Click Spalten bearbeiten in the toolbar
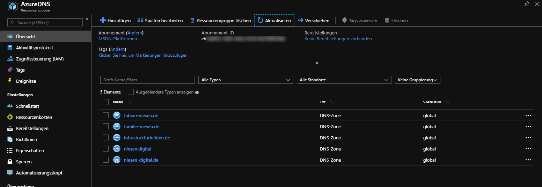 160,21
